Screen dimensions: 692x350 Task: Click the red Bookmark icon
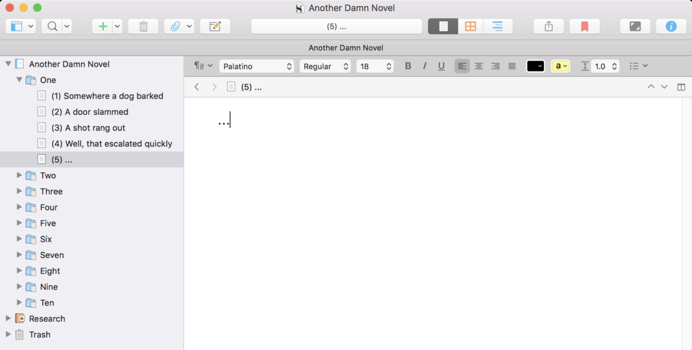click(584, 27)
